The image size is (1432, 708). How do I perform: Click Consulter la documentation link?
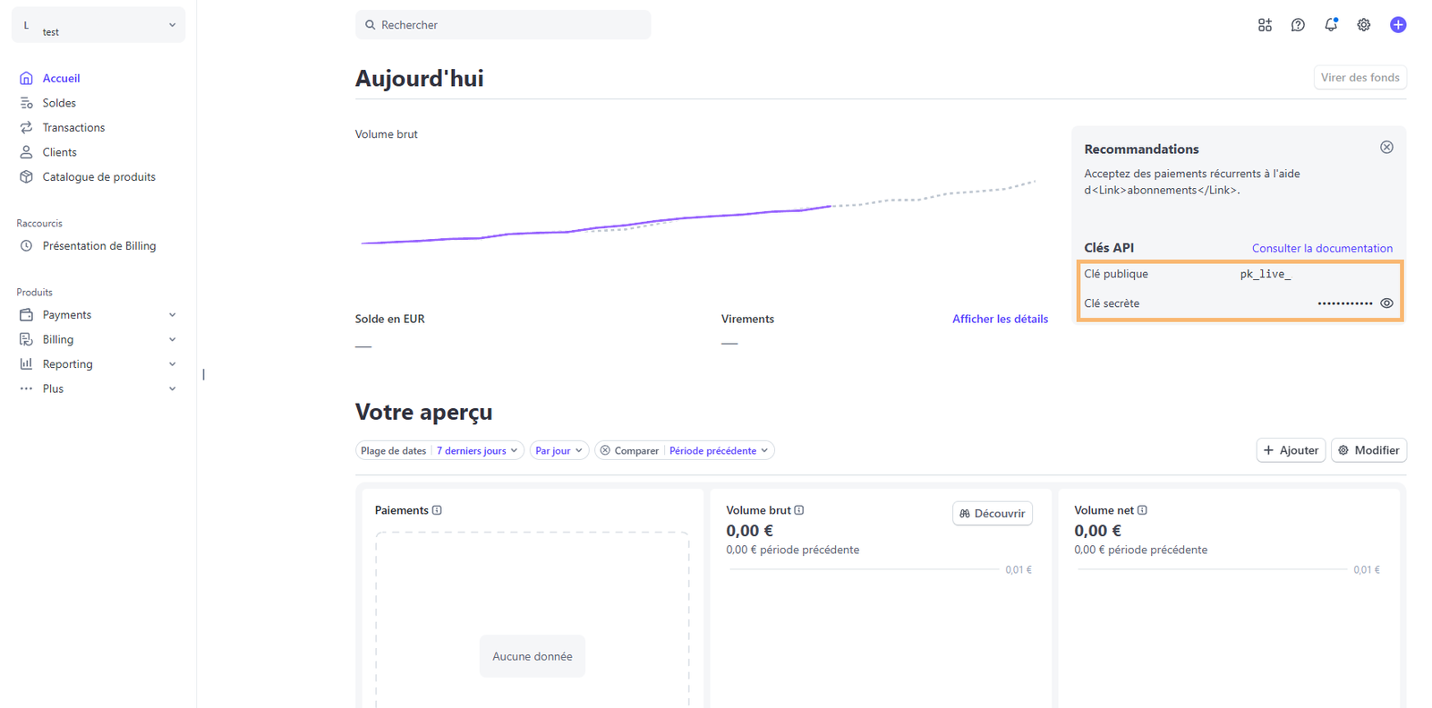point(1322,248)
